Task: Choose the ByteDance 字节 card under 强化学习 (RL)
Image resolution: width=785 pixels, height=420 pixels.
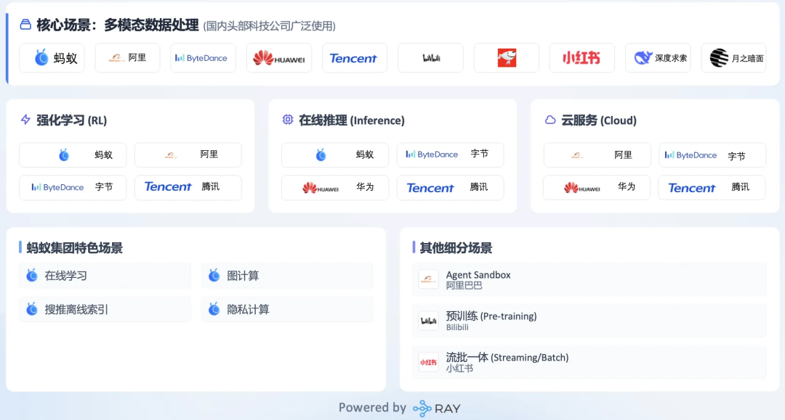Action: [73, 187]
